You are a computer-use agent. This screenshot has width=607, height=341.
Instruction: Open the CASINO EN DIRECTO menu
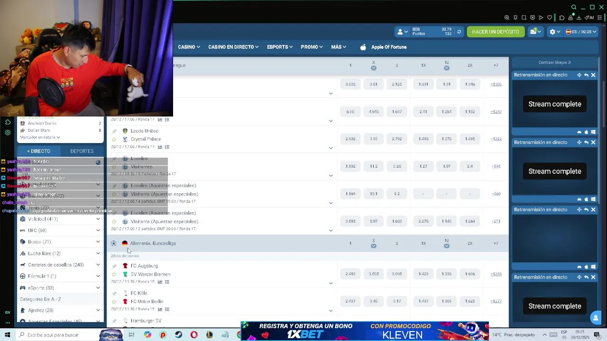tap(233, 47)
